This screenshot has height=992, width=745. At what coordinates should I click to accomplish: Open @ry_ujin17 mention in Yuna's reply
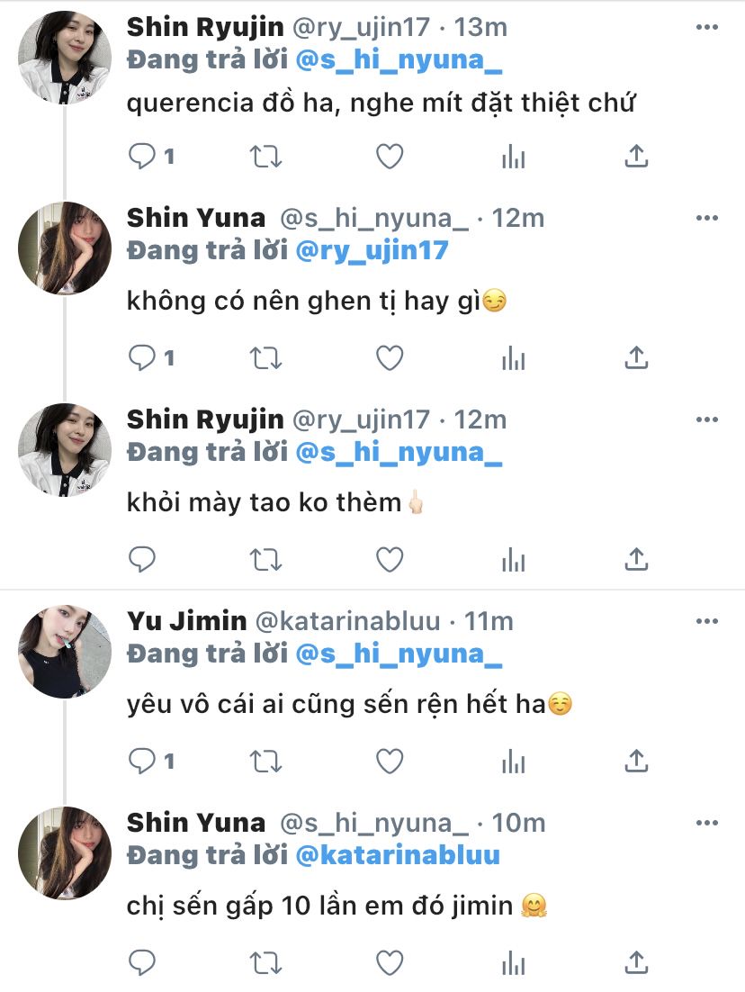click(371, 250)
